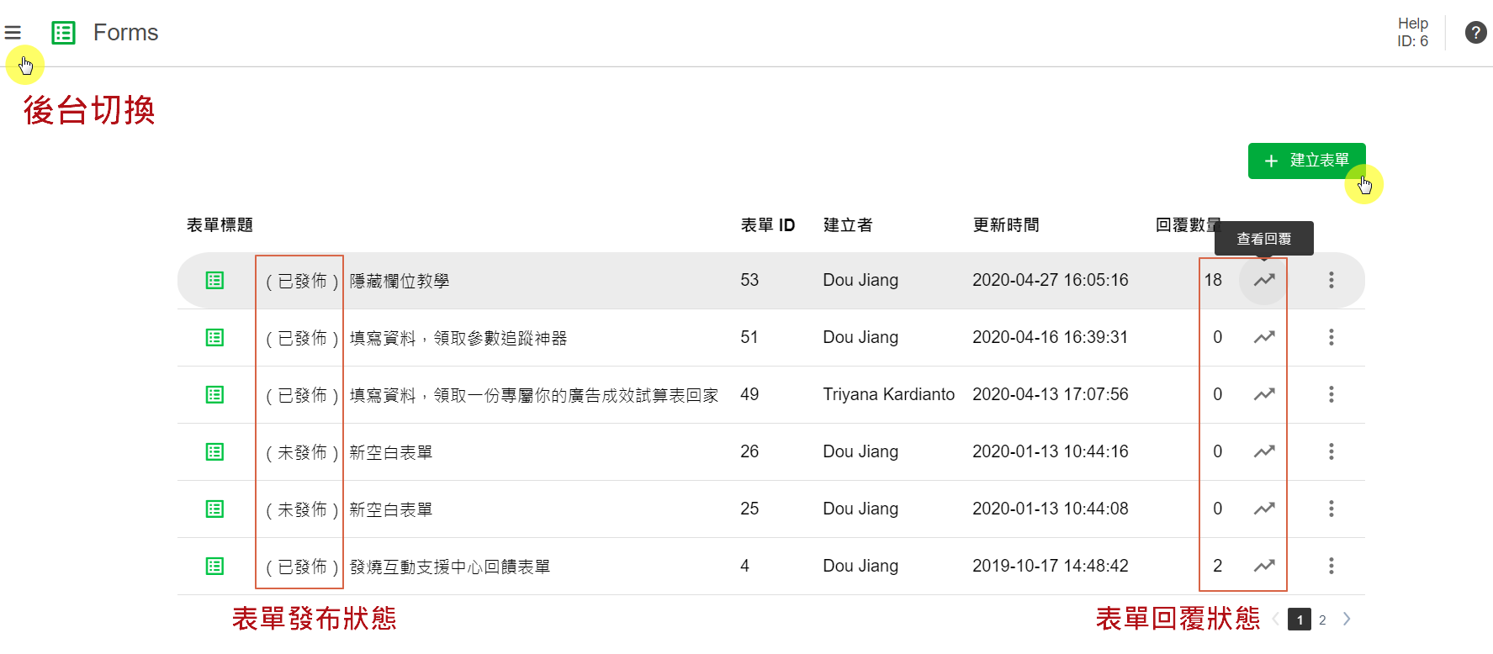1493x654 pixels.
Task: View responses chart for form ID 26
Action: [x=1263, y=451]
